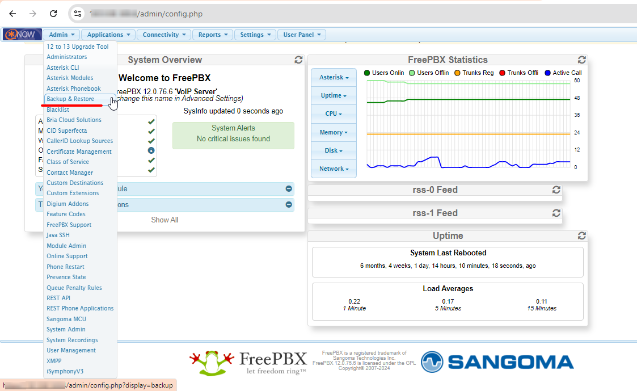Click the browser address bar URL
637x391 pixels.
(x=146, y=14)
